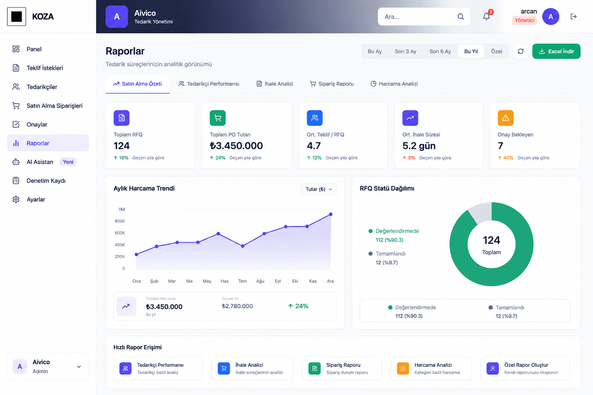The width and height of the screenshot is (593, 395).
Task: Click the 5.2 gün value
Action: coord(419,146)
